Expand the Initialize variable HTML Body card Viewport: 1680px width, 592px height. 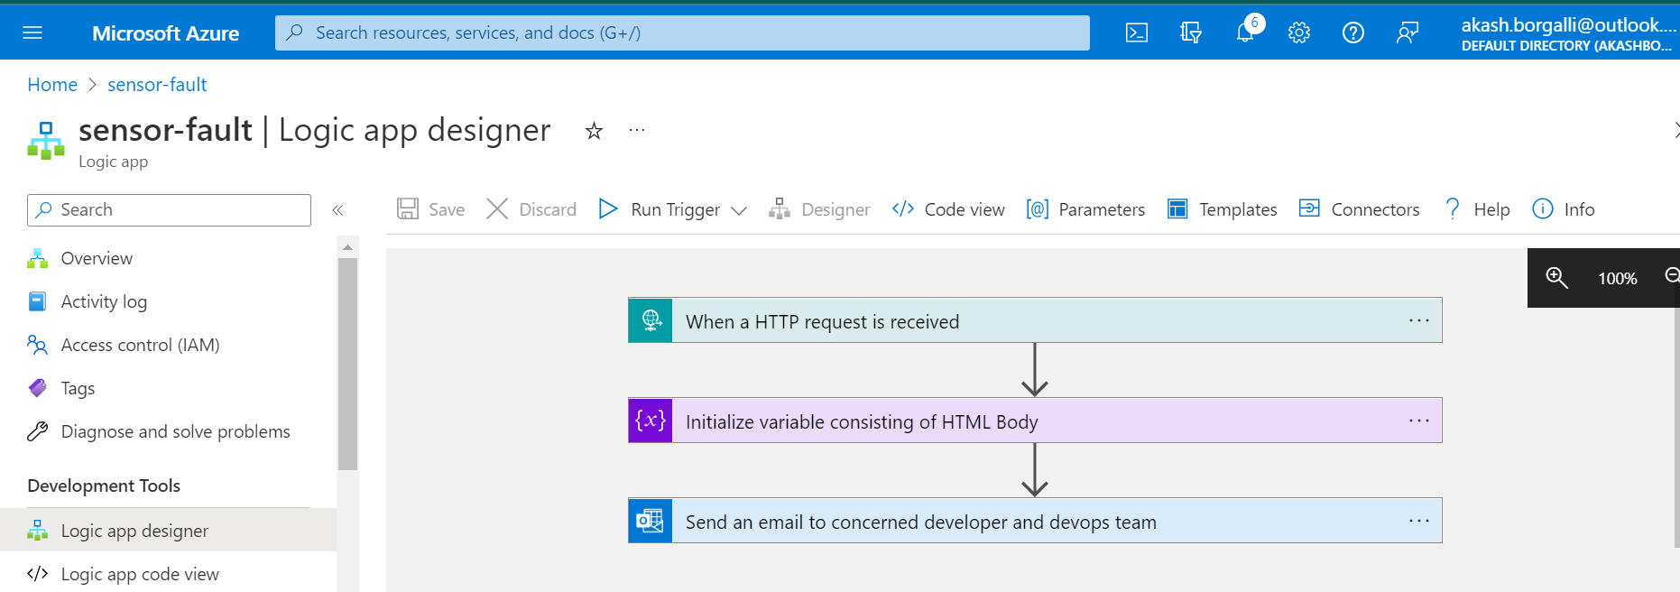click(x=1035, y=421)
